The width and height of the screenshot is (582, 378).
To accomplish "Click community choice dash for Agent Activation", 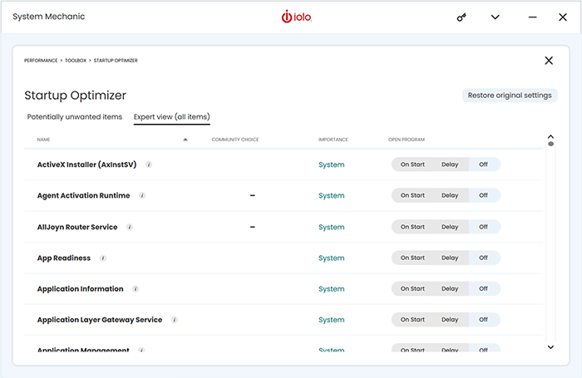I will pyautogui.click(x=253, y=195).
